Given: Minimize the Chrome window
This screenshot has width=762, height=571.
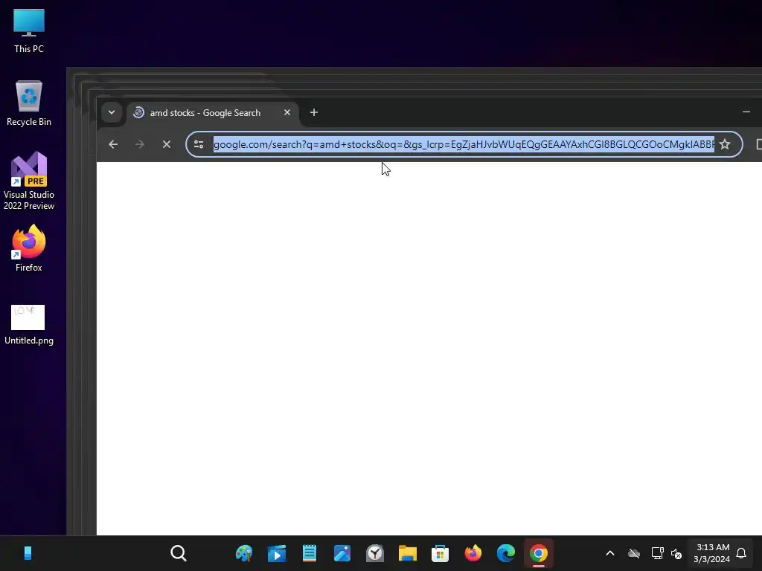Looking at the screenshot, I should pyautogui.click(x=746, y=112).
